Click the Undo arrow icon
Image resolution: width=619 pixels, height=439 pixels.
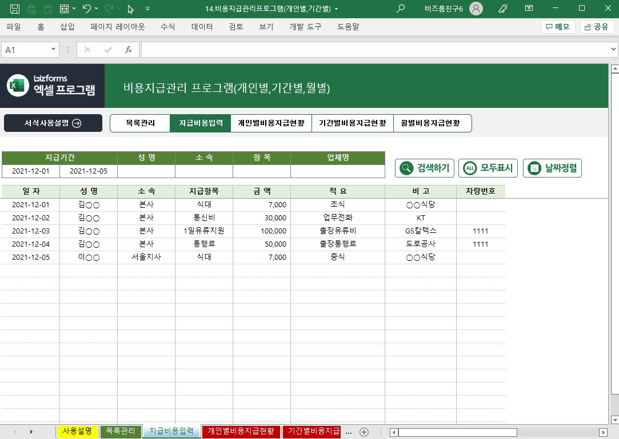(86, 9)
